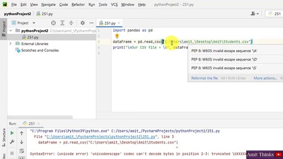Expand the External Libraries node
This screenshot has width=283, height=159.
point(11,44)
